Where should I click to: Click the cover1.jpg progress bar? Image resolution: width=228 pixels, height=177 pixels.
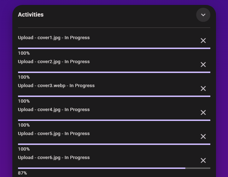tap(114, 48)
